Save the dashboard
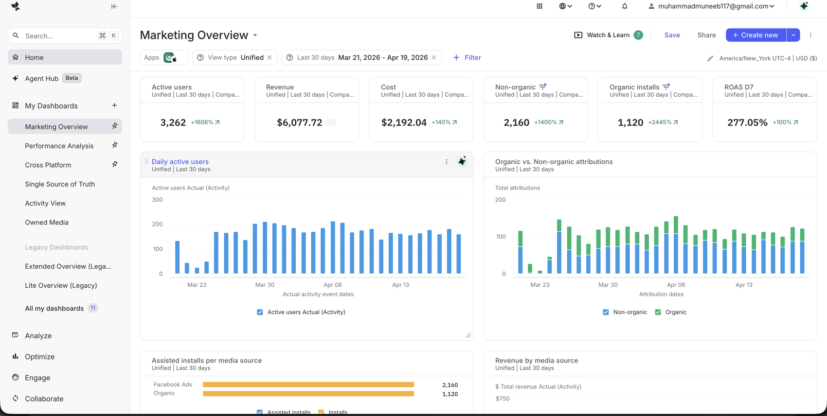The height and width of the screenshot is (416, 827). [x=672, y=35]
